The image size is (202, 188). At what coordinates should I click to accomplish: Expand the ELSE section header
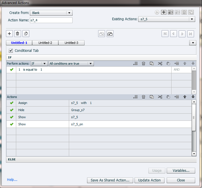coord(101,160)
